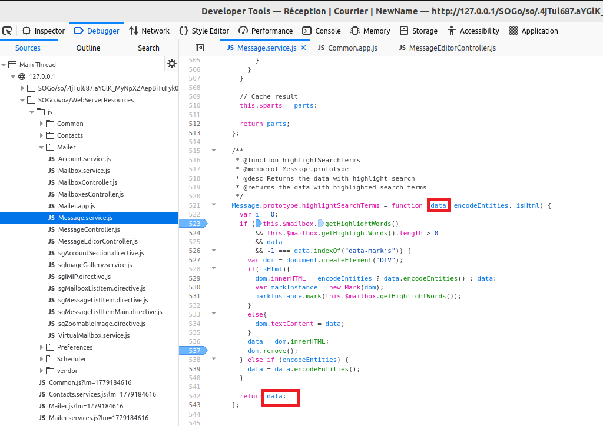Open Mailer.js?lm=1779184616 source file

point(86,406)
